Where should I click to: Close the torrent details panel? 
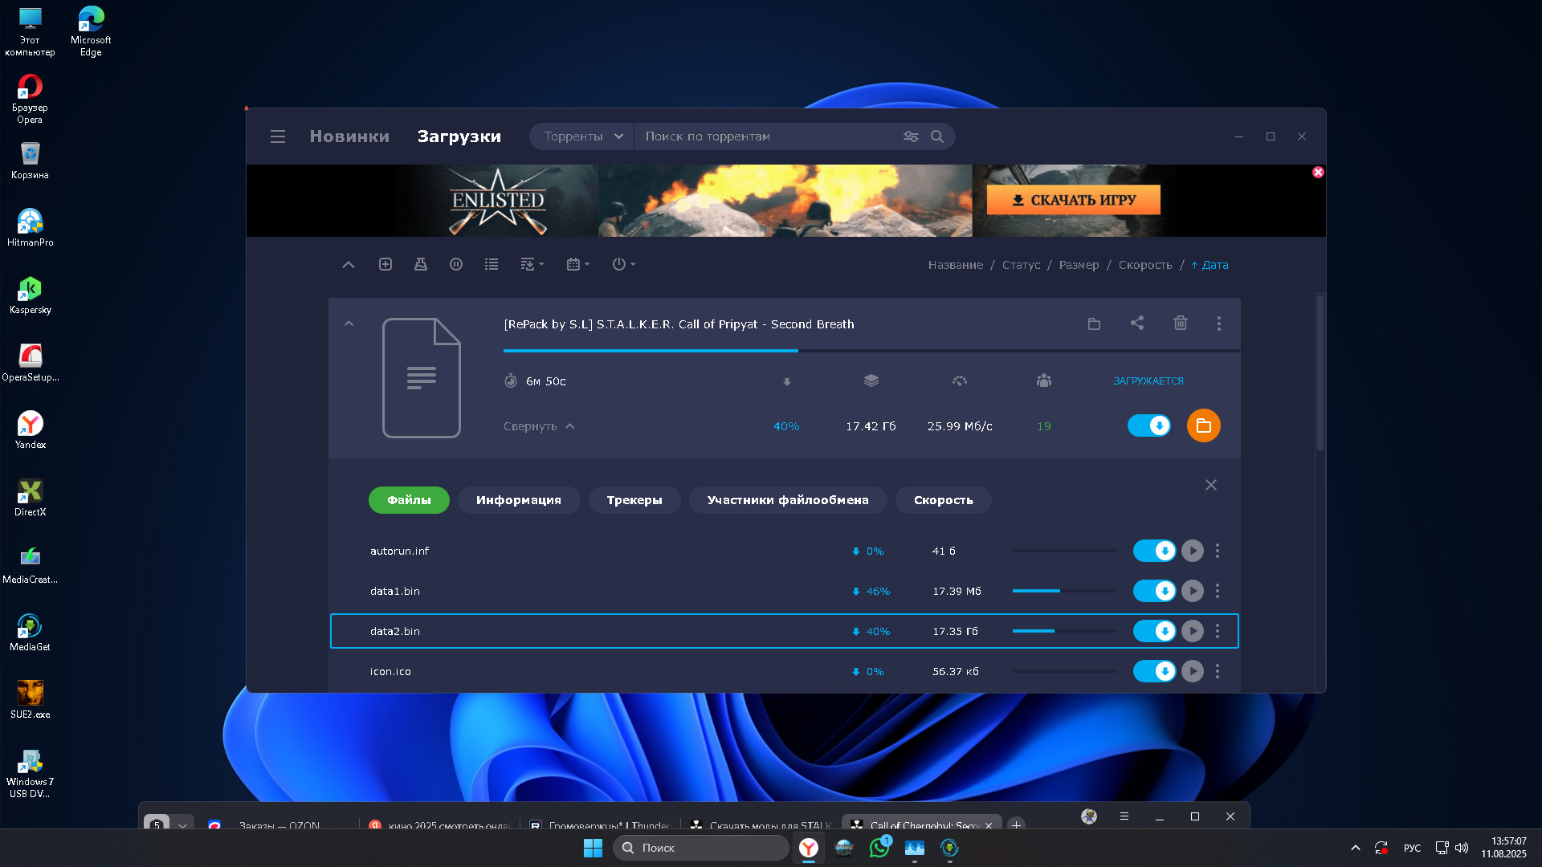coord(1211,485)
